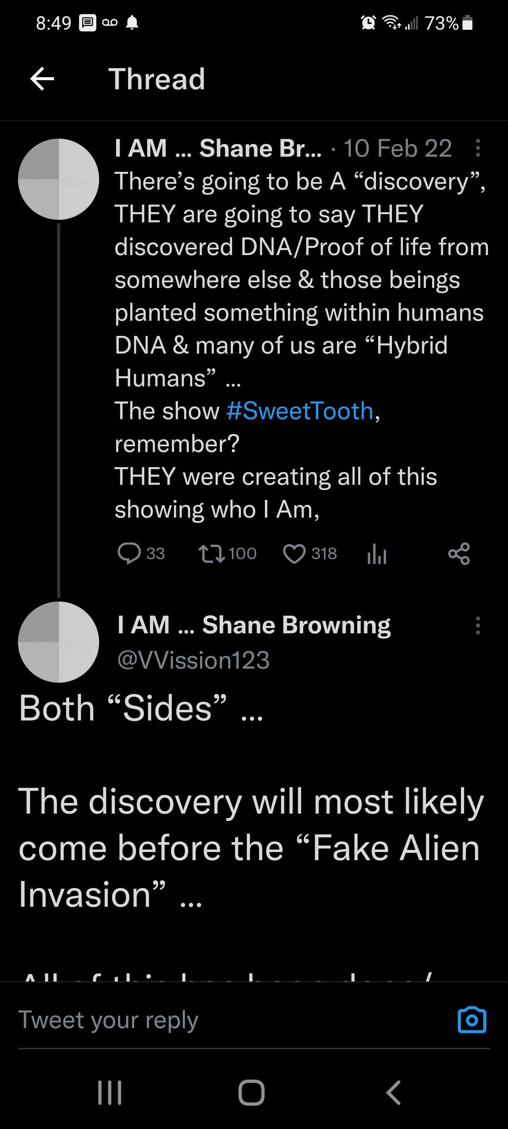This screenshot has width=508, height=1129.
Task: Tap the I AM ... Shane Browning name
Action: pyautogui.click(x=254, y=625)
